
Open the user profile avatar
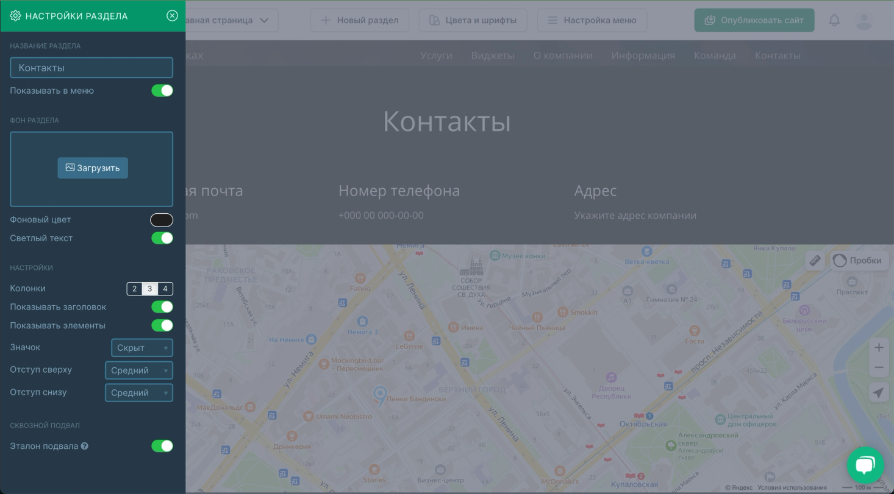(865, 20)
